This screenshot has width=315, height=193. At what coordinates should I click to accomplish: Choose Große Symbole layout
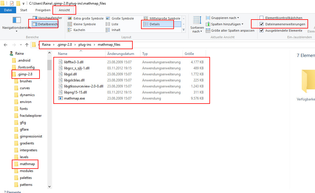[x=120, y=18]
